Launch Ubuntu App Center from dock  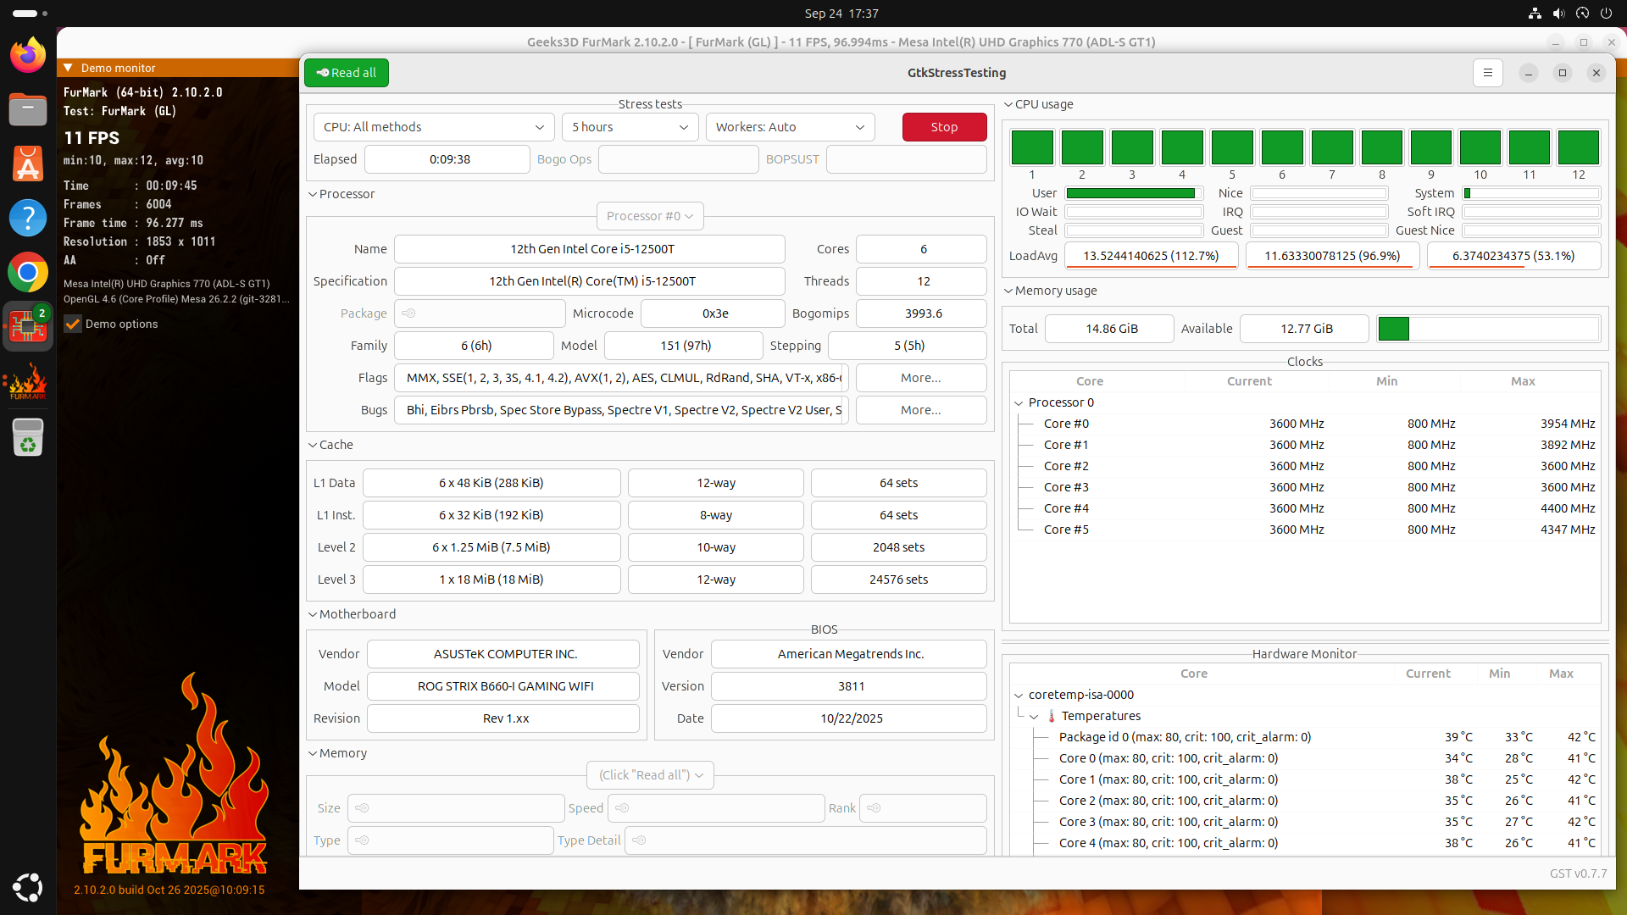click(28, 164)
